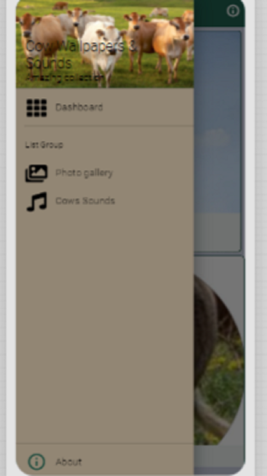Select the Dashboard menu entry
Image resolution: width=267 pixels, height=476 pixels.
[x=105, y=108]
